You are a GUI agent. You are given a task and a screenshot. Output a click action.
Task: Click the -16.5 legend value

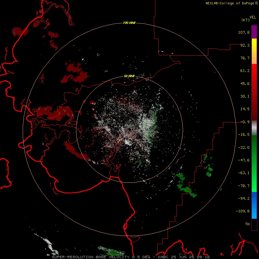pyautogui.click(x=244, y=135)
